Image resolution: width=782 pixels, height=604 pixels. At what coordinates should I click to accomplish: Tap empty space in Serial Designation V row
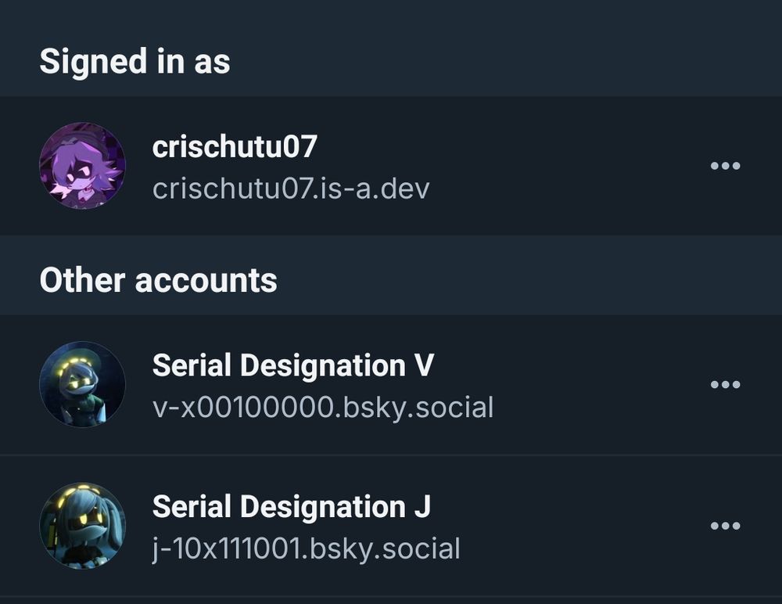594,385
